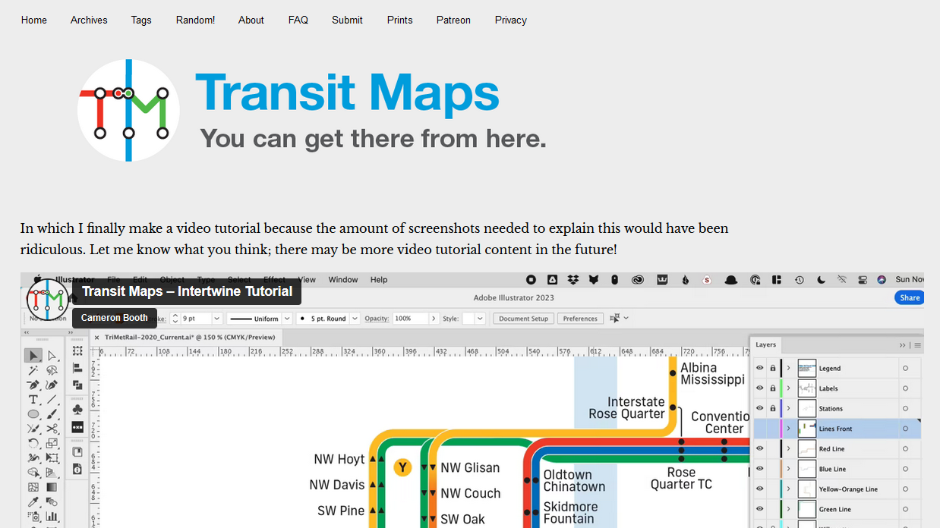Image resolution: width=940 pixels, height=528 pixels.
Task: Click the Style swatch box
Action: pos(468,319)
